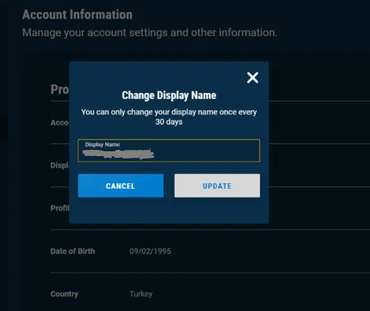Select the redacted display name text
The height and width of the screenshot is (311, 370).
(x=119, y=154)
